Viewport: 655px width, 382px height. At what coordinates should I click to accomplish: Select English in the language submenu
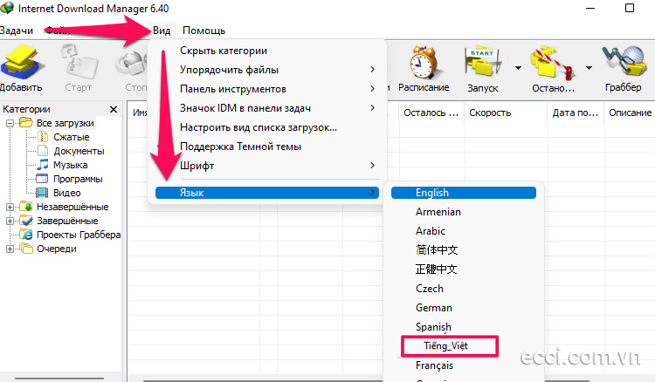coord(432,193)
